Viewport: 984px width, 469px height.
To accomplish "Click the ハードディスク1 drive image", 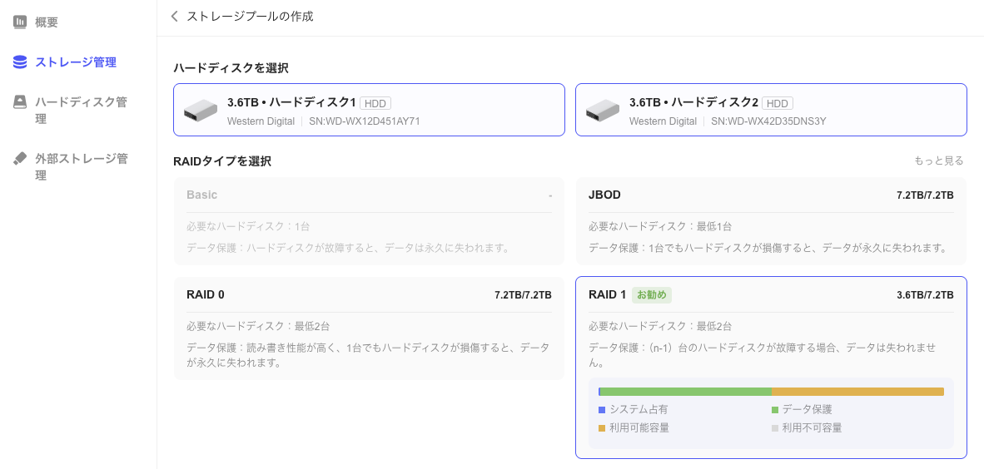I will pyautogui.click(x=201, y=110).
